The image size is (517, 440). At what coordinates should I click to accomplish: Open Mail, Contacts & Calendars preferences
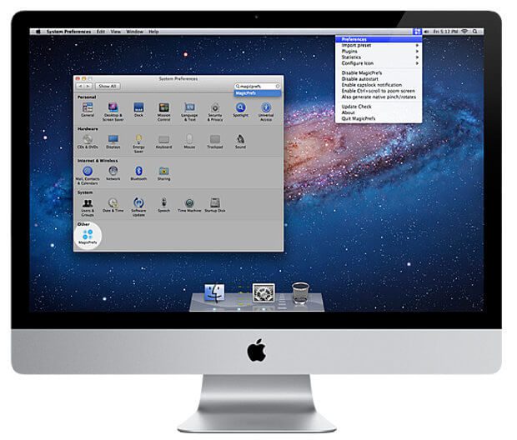point(88,175)
